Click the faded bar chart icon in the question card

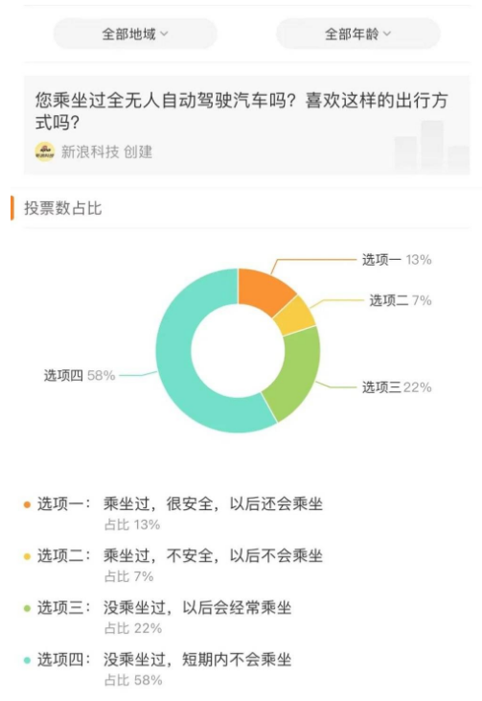tap(432, 147)
